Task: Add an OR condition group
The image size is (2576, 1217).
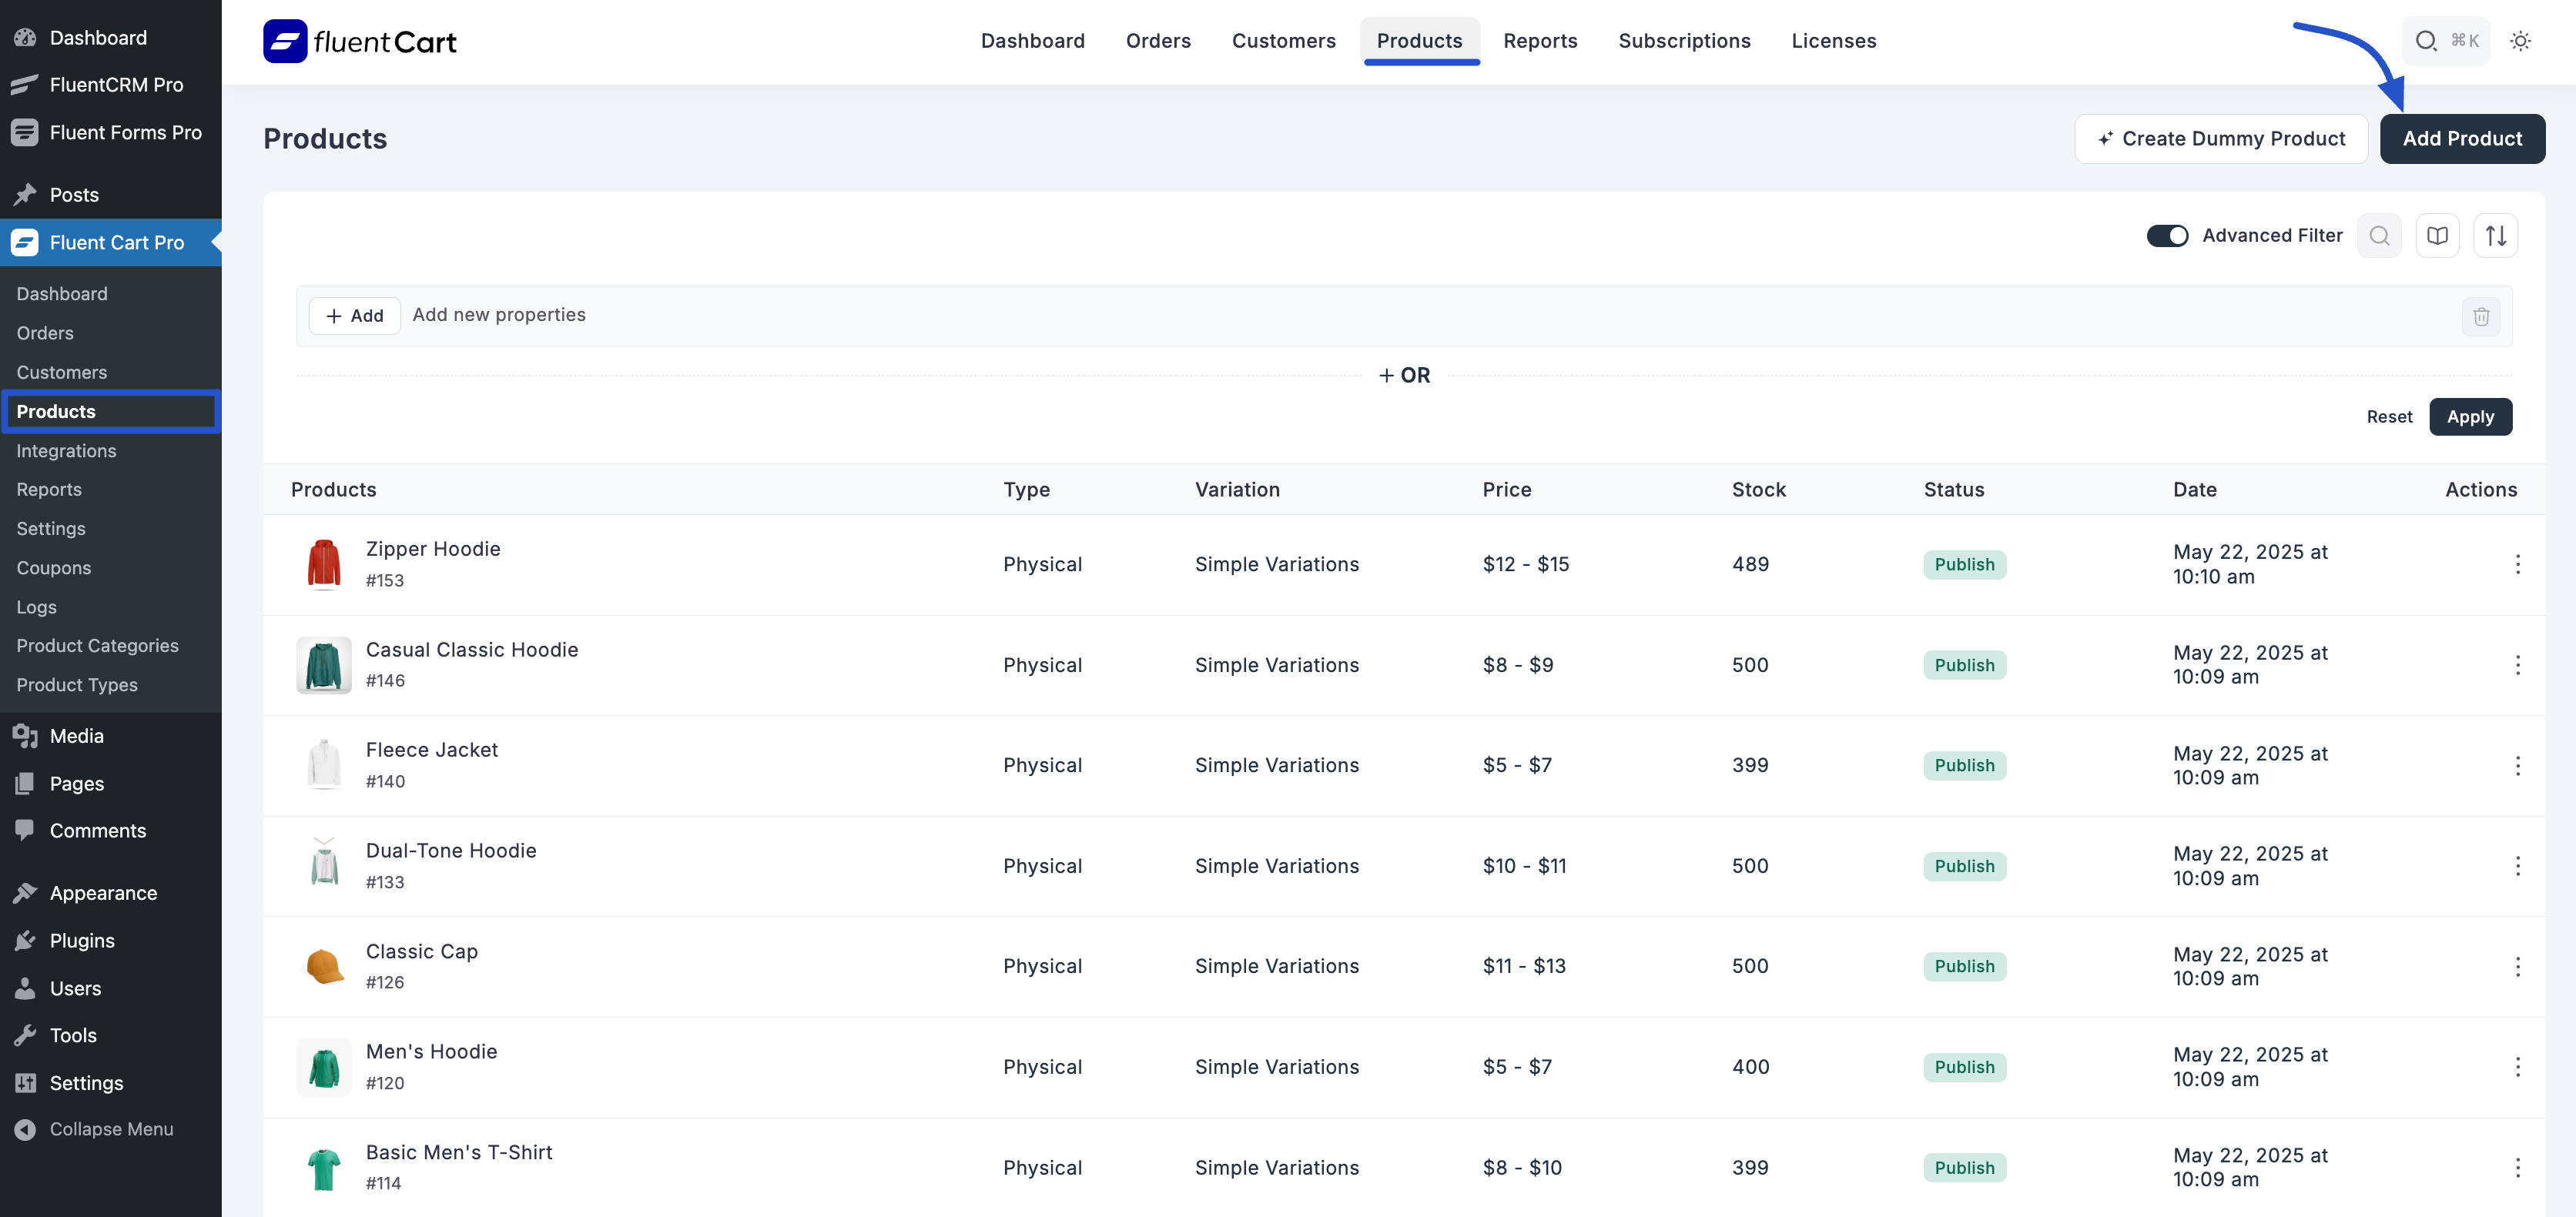Action: tap(1404, 375)
